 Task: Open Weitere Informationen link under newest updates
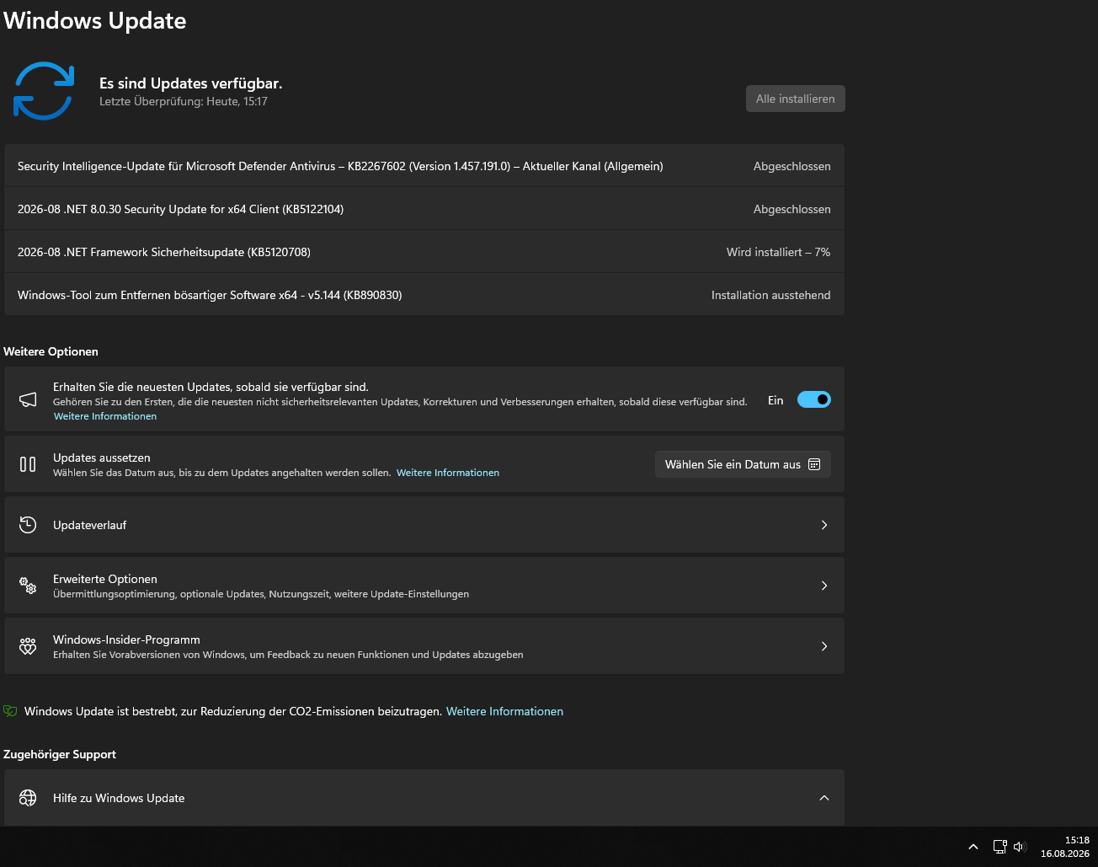[x=105, y=416]
